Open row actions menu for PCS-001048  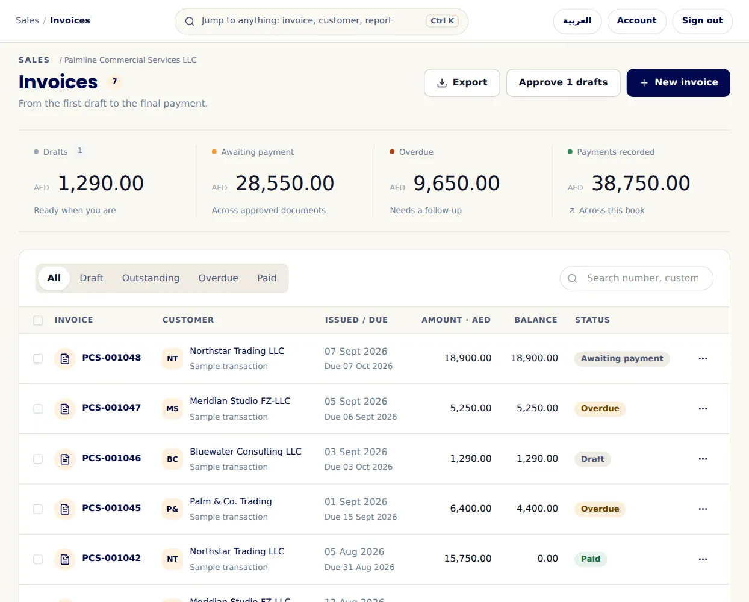(x=703, y=358)
